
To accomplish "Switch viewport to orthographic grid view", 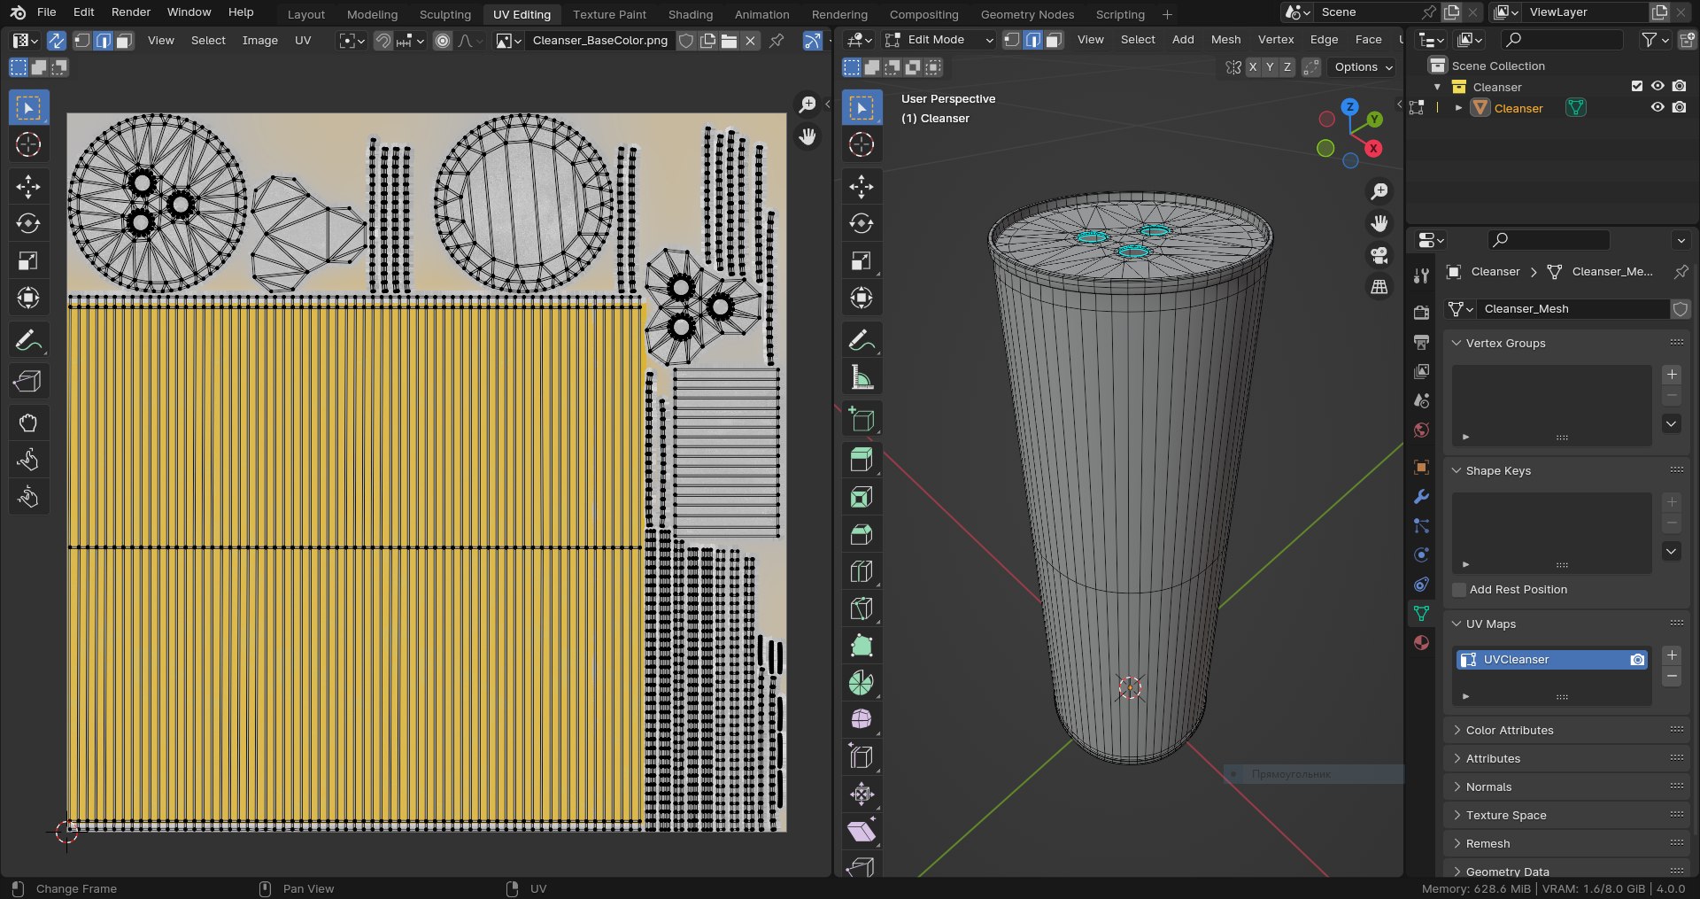I will (x=1379, y=287).
